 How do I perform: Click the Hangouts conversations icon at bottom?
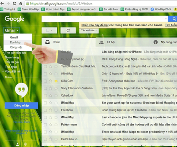(x=25, y=144)
